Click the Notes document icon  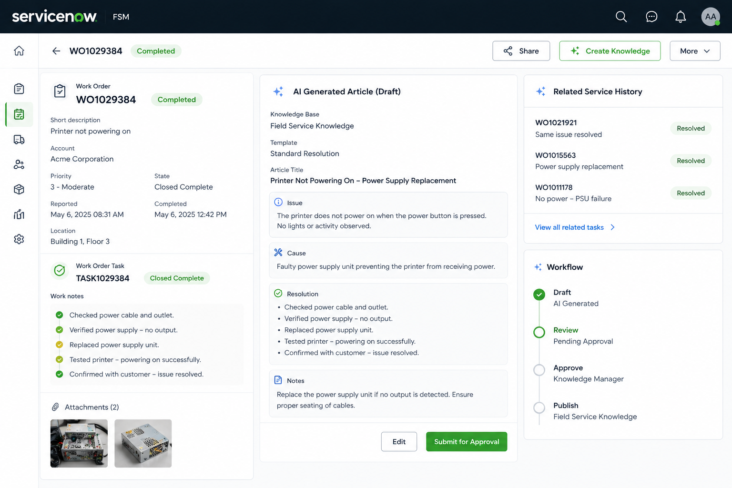pyautogui.click(x=278, y=380)
